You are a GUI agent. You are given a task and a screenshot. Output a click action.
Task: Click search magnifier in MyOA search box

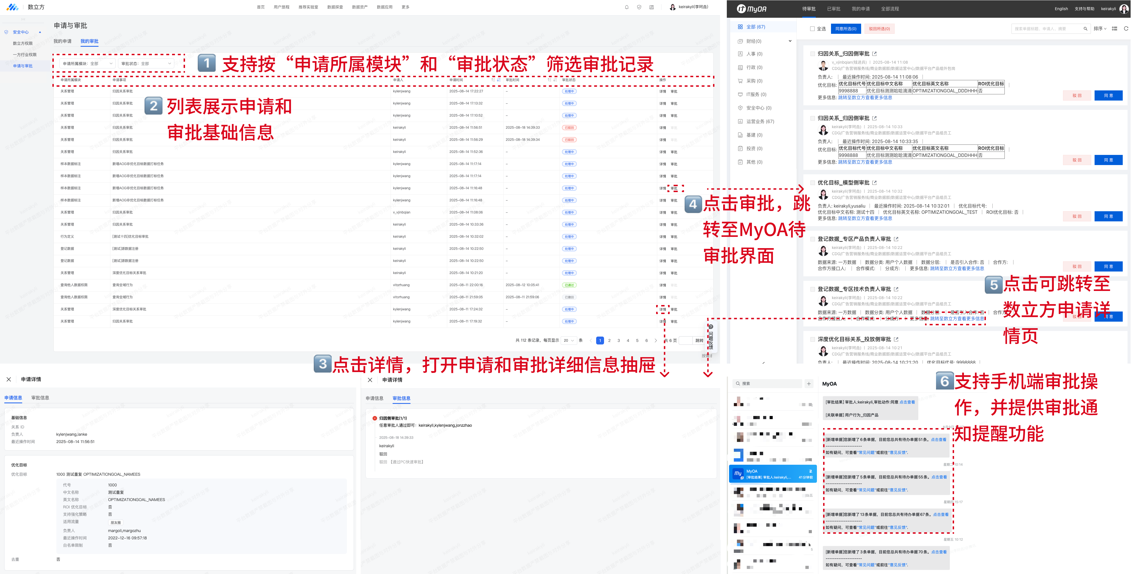[1085, 29]
